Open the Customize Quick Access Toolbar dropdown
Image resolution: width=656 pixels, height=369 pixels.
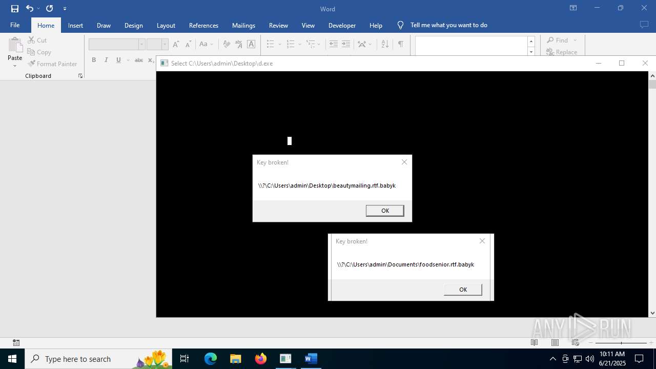(x=65, y=8)
